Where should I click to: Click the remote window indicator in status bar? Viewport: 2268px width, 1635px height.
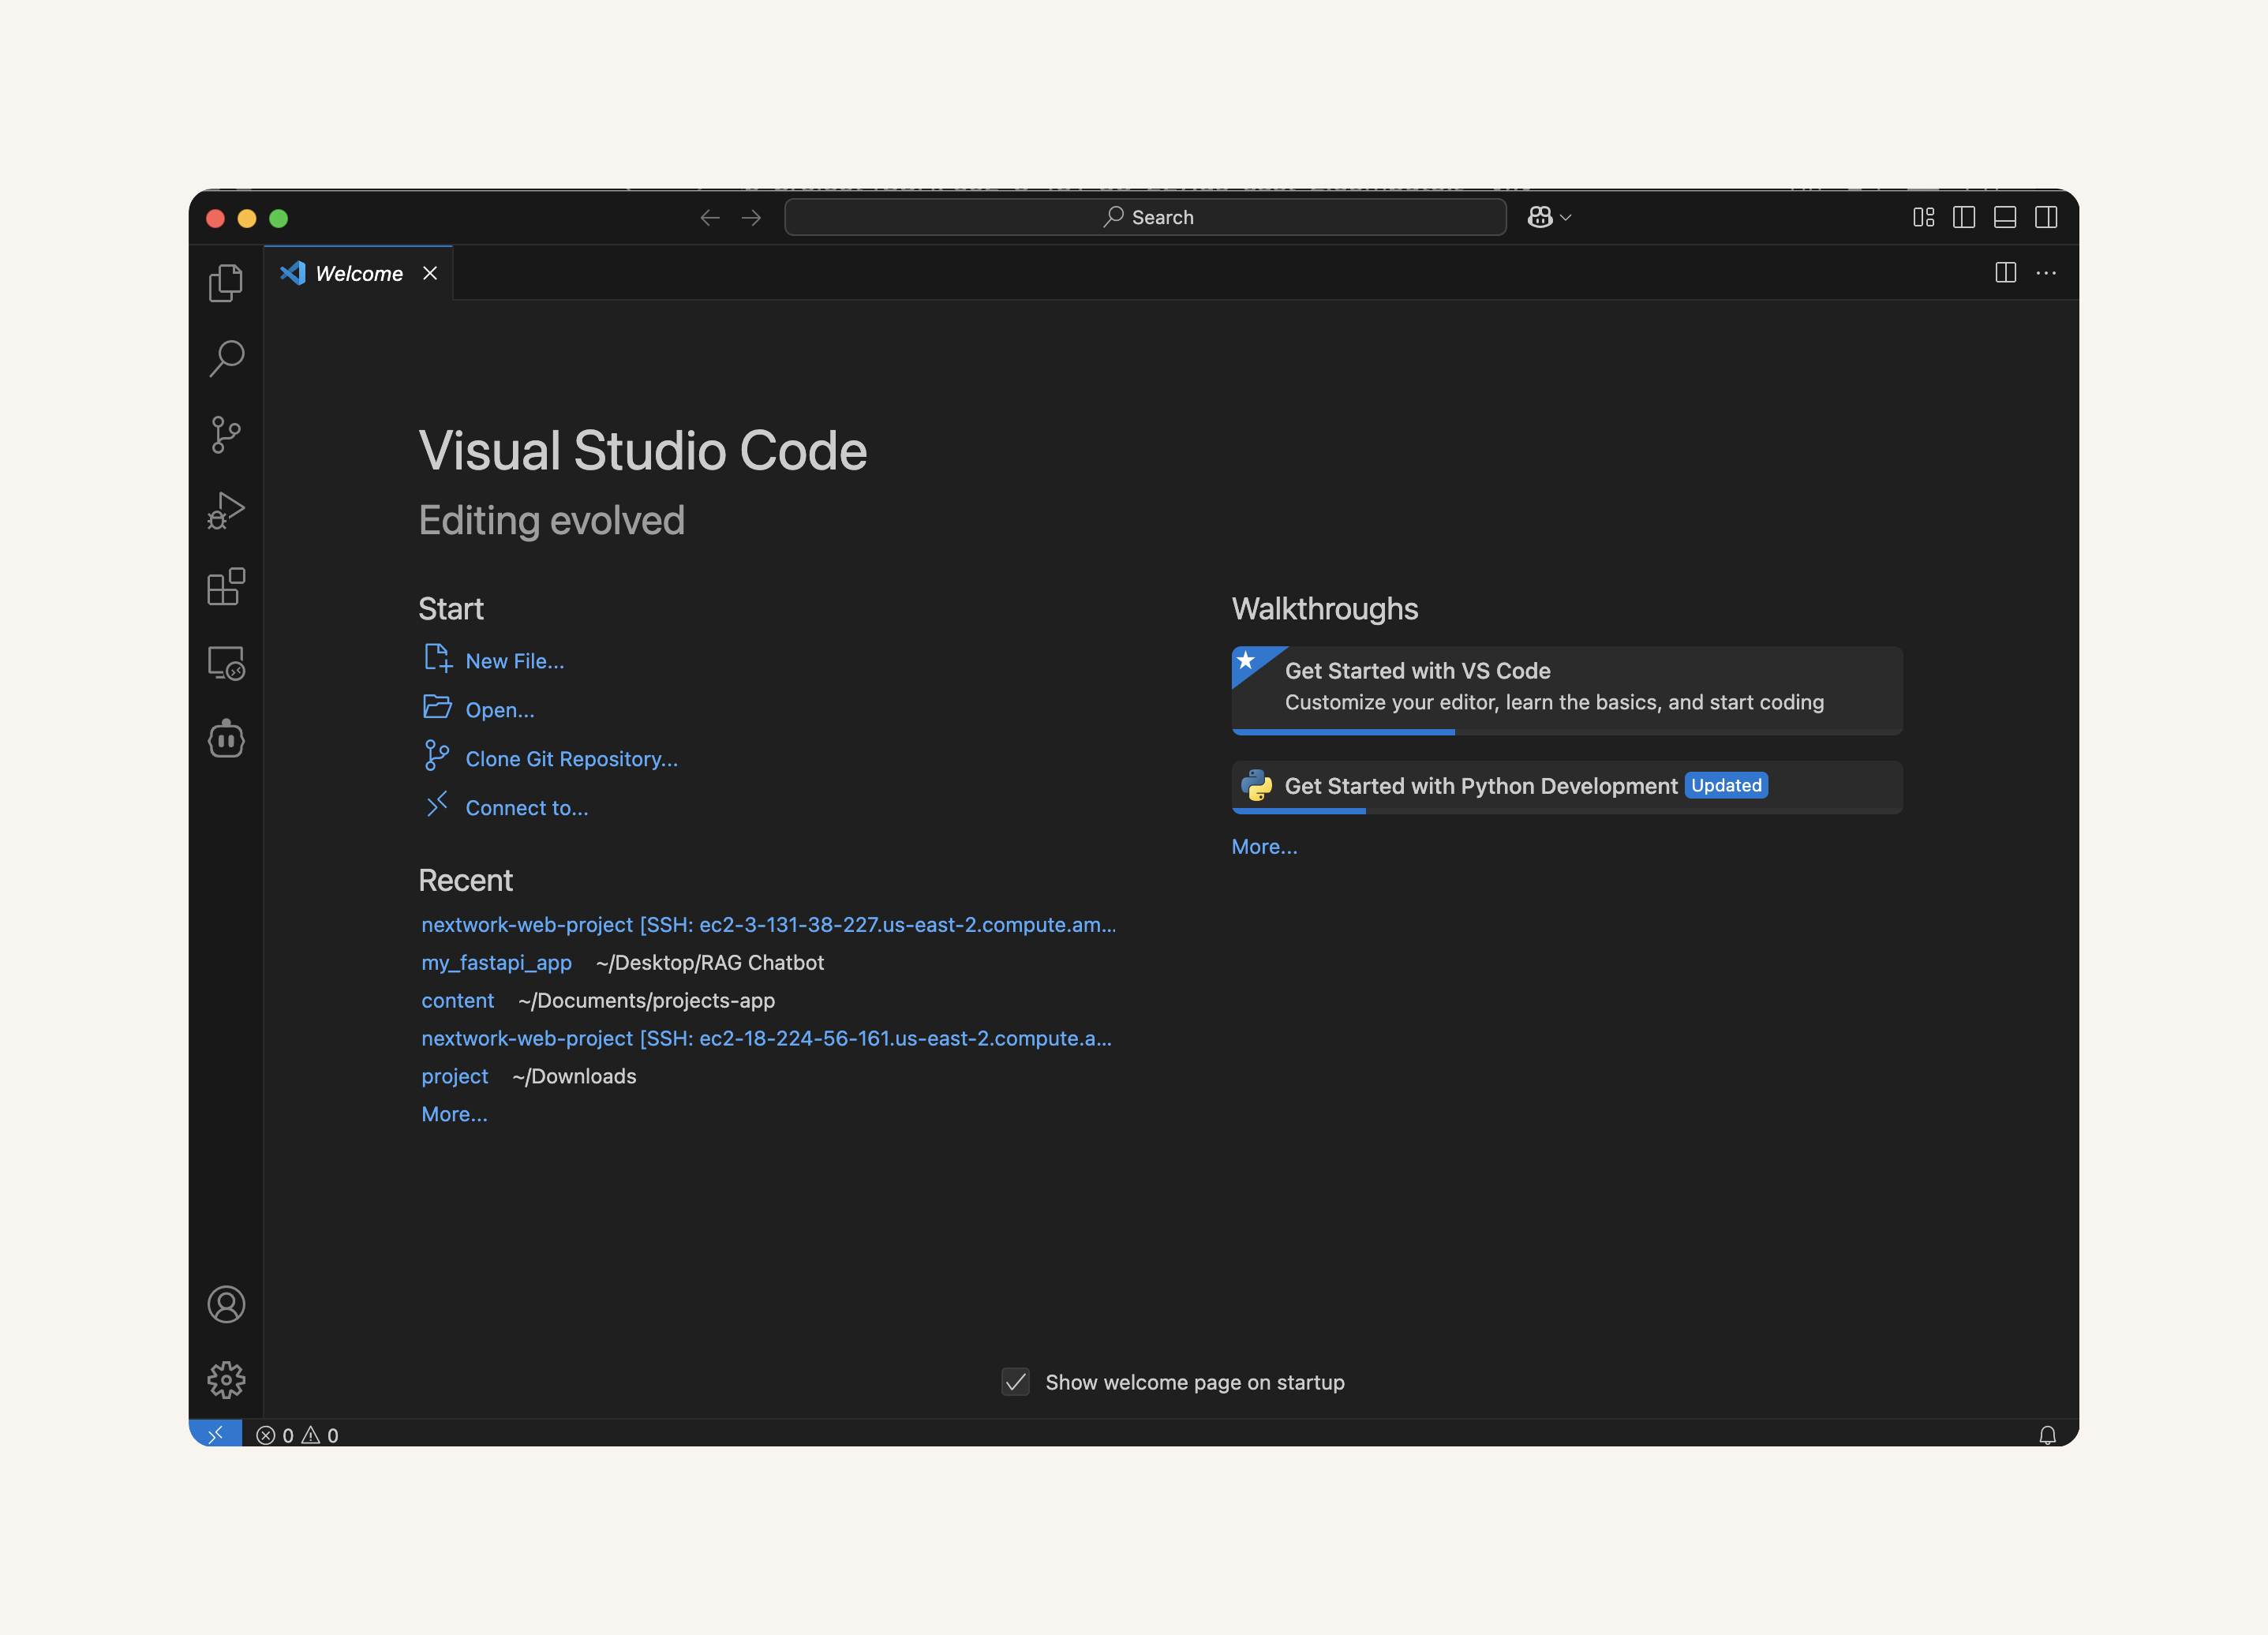[215, 1434]
